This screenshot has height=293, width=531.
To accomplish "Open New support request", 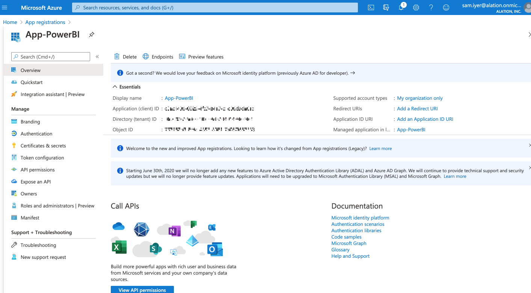I will tap(53, 257).
